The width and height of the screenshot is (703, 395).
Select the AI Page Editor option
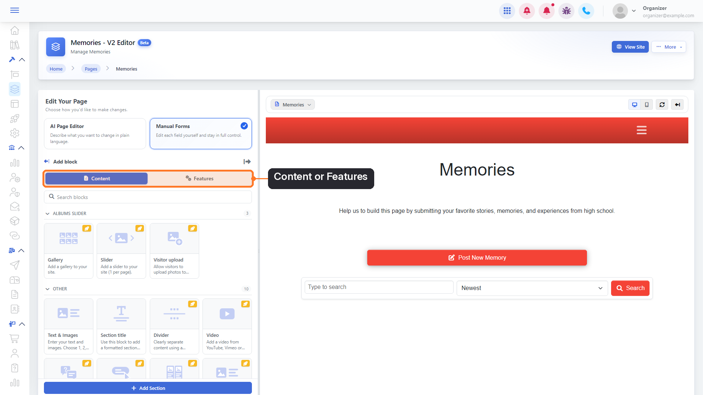coord(95,133)
